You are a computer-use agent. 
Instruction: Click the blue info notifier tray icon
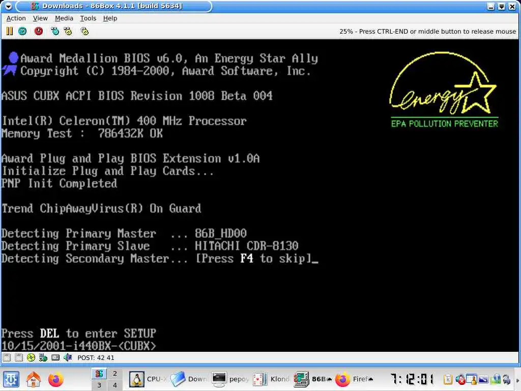point(496,379)
